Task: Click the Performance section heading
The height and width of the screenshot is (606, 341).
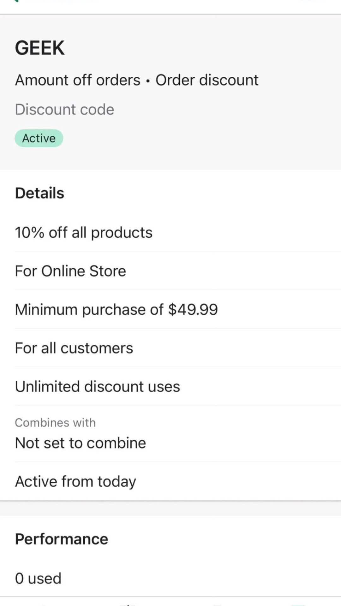Action: tap(62, 539)
